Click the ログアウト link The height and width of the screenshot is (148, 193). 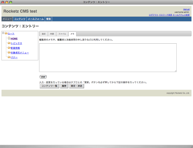pyautogui.click(x=154, y=15)
